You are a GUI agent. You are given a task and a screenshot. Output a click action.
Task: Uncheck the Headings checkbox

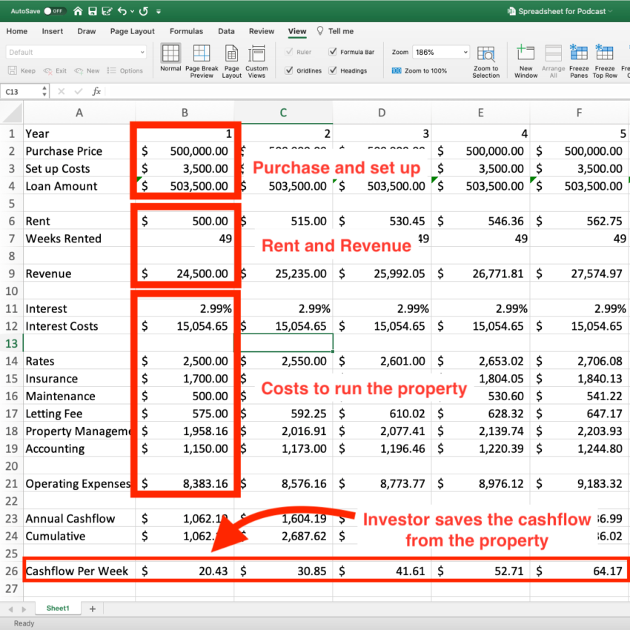click(333, 70)
